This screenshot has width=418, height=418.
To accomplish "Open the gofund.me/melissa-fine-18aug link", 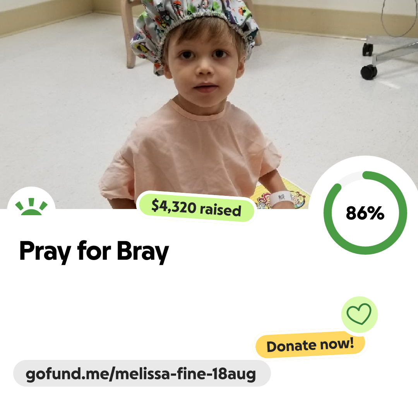I will point(141,374).
